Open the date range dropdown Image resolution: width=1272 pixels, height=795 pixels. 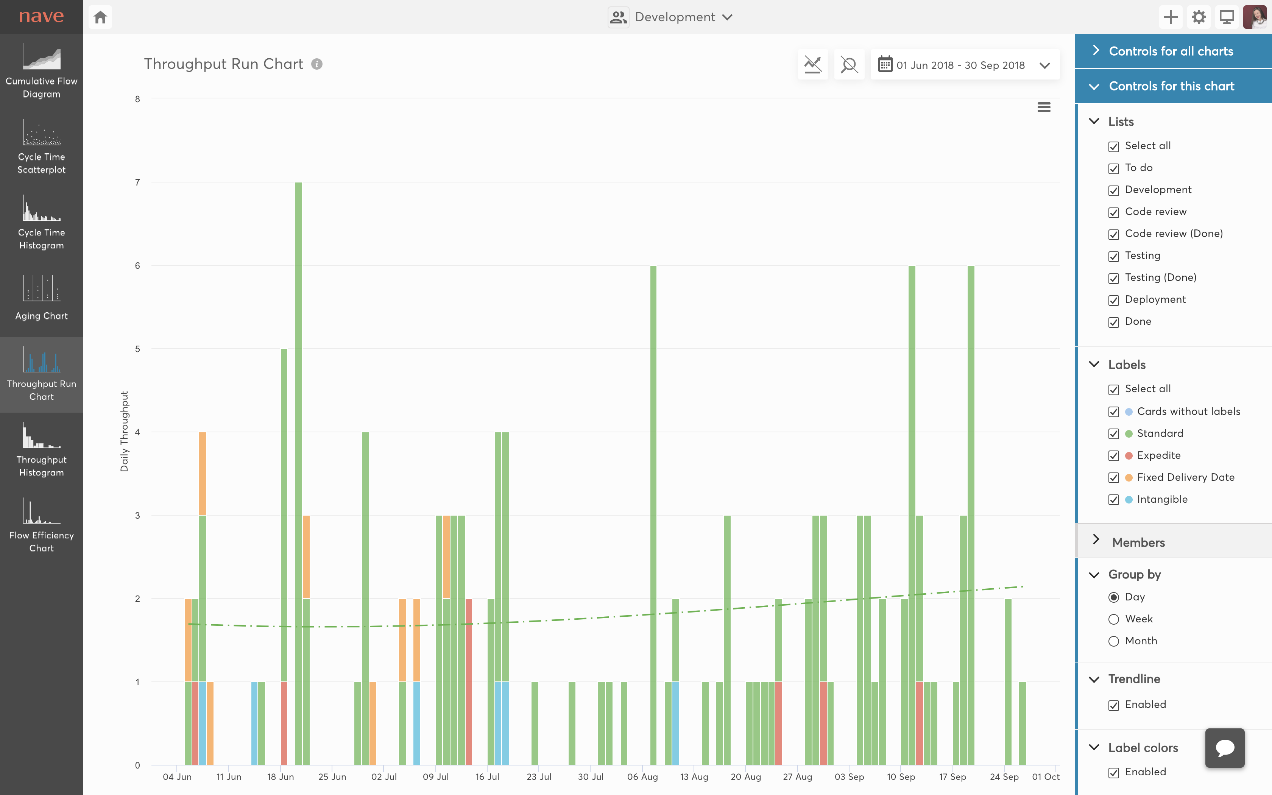tap(965, 65)
